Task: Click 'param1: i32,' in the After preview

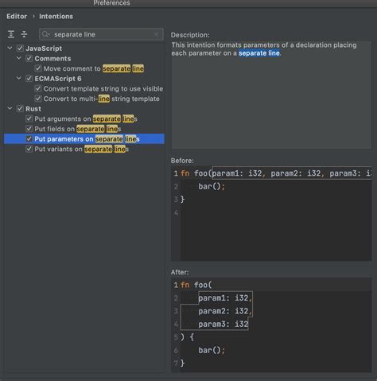Action: pos(225,297)
